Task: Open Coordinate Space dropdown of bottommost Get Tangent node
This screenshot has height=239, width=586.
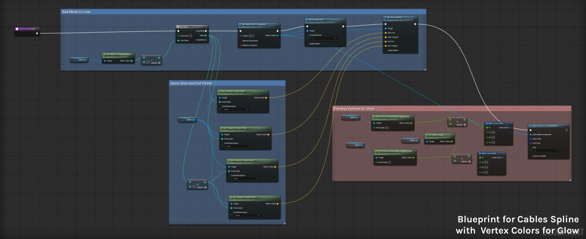Action: pyautogui.click(x=248, y=216)
